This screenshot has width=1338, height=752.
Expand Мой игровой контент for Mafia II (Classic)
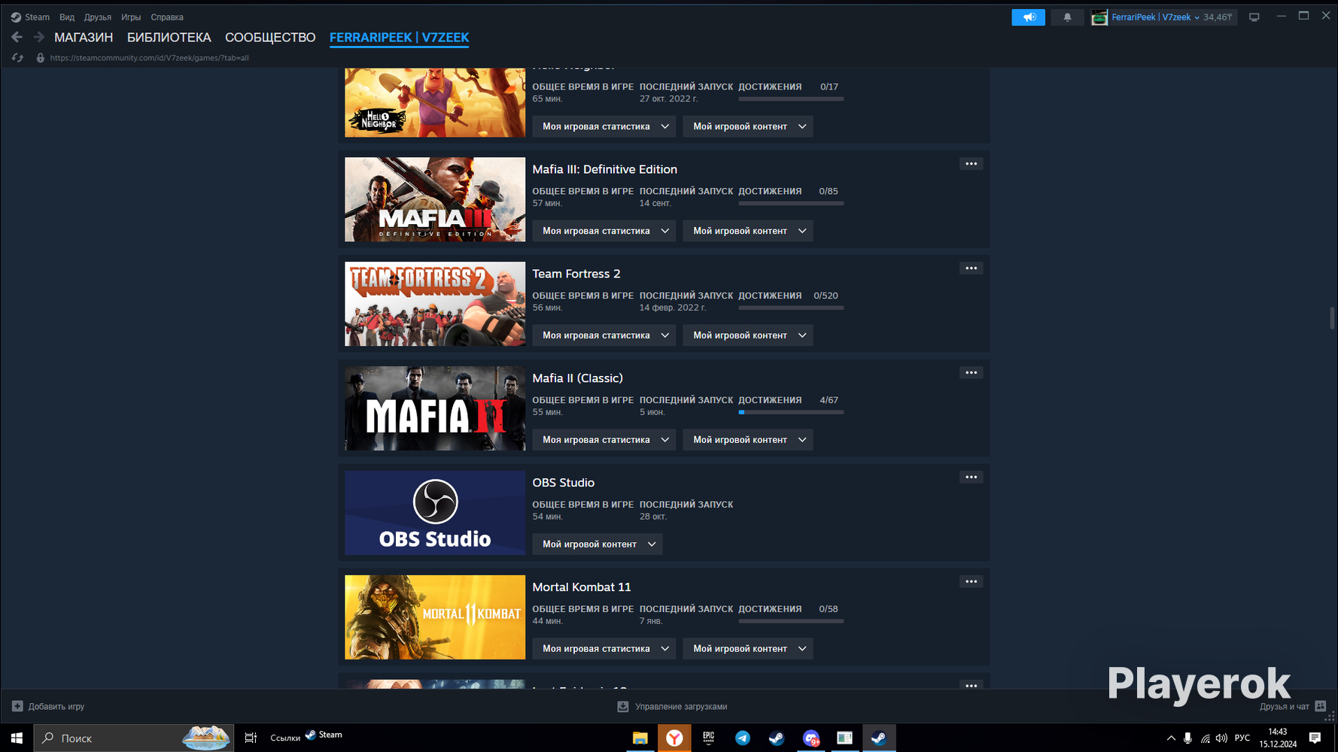click(748, 440)
